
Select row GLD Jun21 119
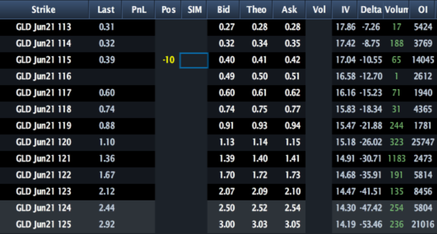click(x=218, y=125)
